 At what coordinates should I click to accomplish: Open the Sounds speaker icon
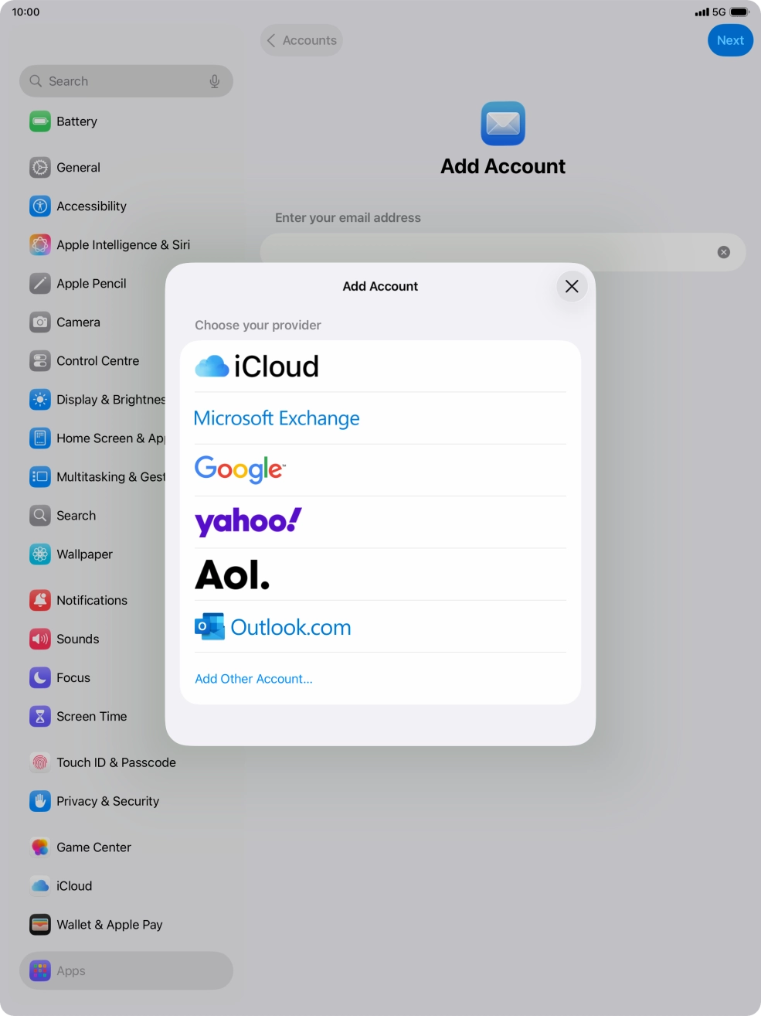pyautogui.click(x=40, y=639)
